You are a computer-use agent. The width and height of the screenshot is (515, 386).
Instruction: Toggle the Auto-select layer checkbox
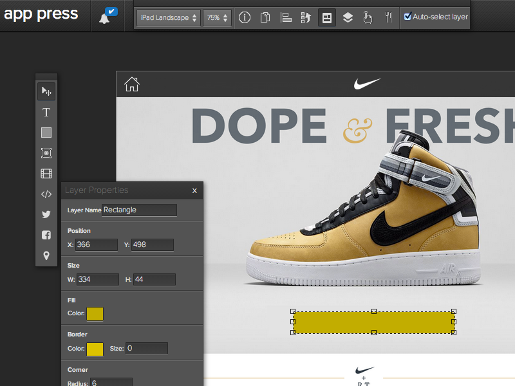[x=407, y=17]
